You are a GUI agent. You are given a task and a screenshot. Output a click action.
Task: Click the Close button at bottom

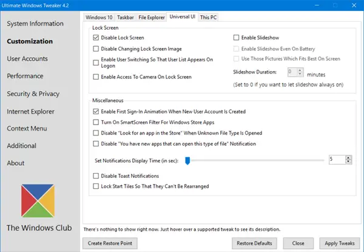click(x=298, y=243)
